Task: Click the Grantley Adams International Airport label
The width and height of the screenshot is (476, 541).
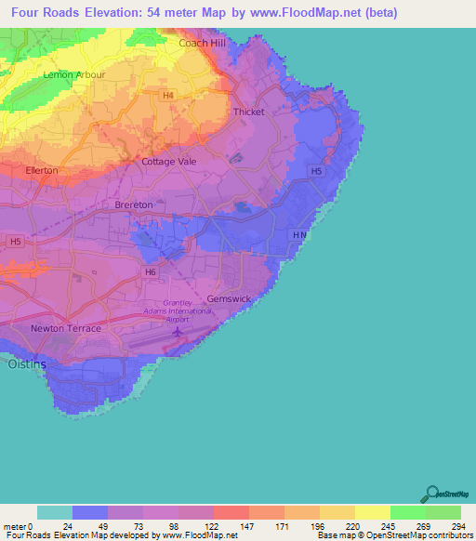Action: [x=178, y=311]
